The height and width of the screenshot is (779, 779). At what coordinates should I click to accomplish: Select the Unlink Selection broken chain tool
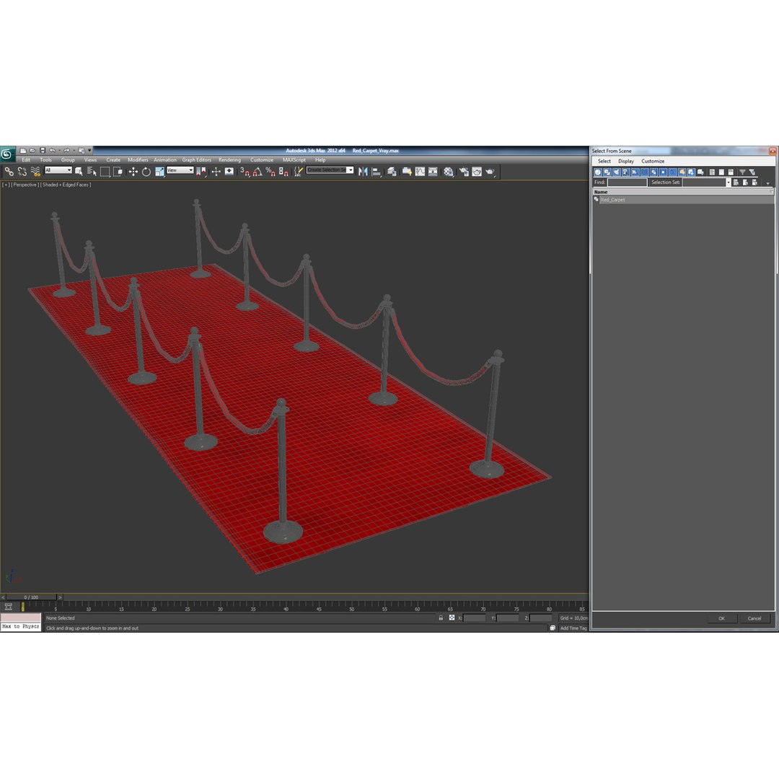click(x=22, y=172)
